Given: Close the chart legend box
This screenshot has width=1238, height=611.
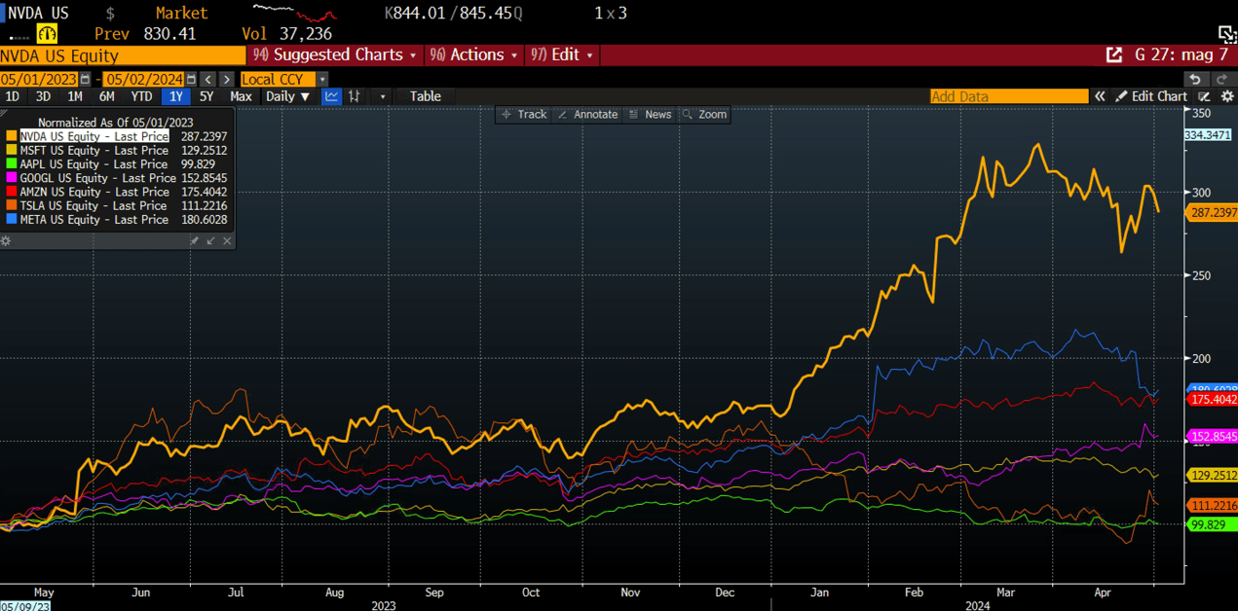Looking at the screenshot, I should [227, 240].
